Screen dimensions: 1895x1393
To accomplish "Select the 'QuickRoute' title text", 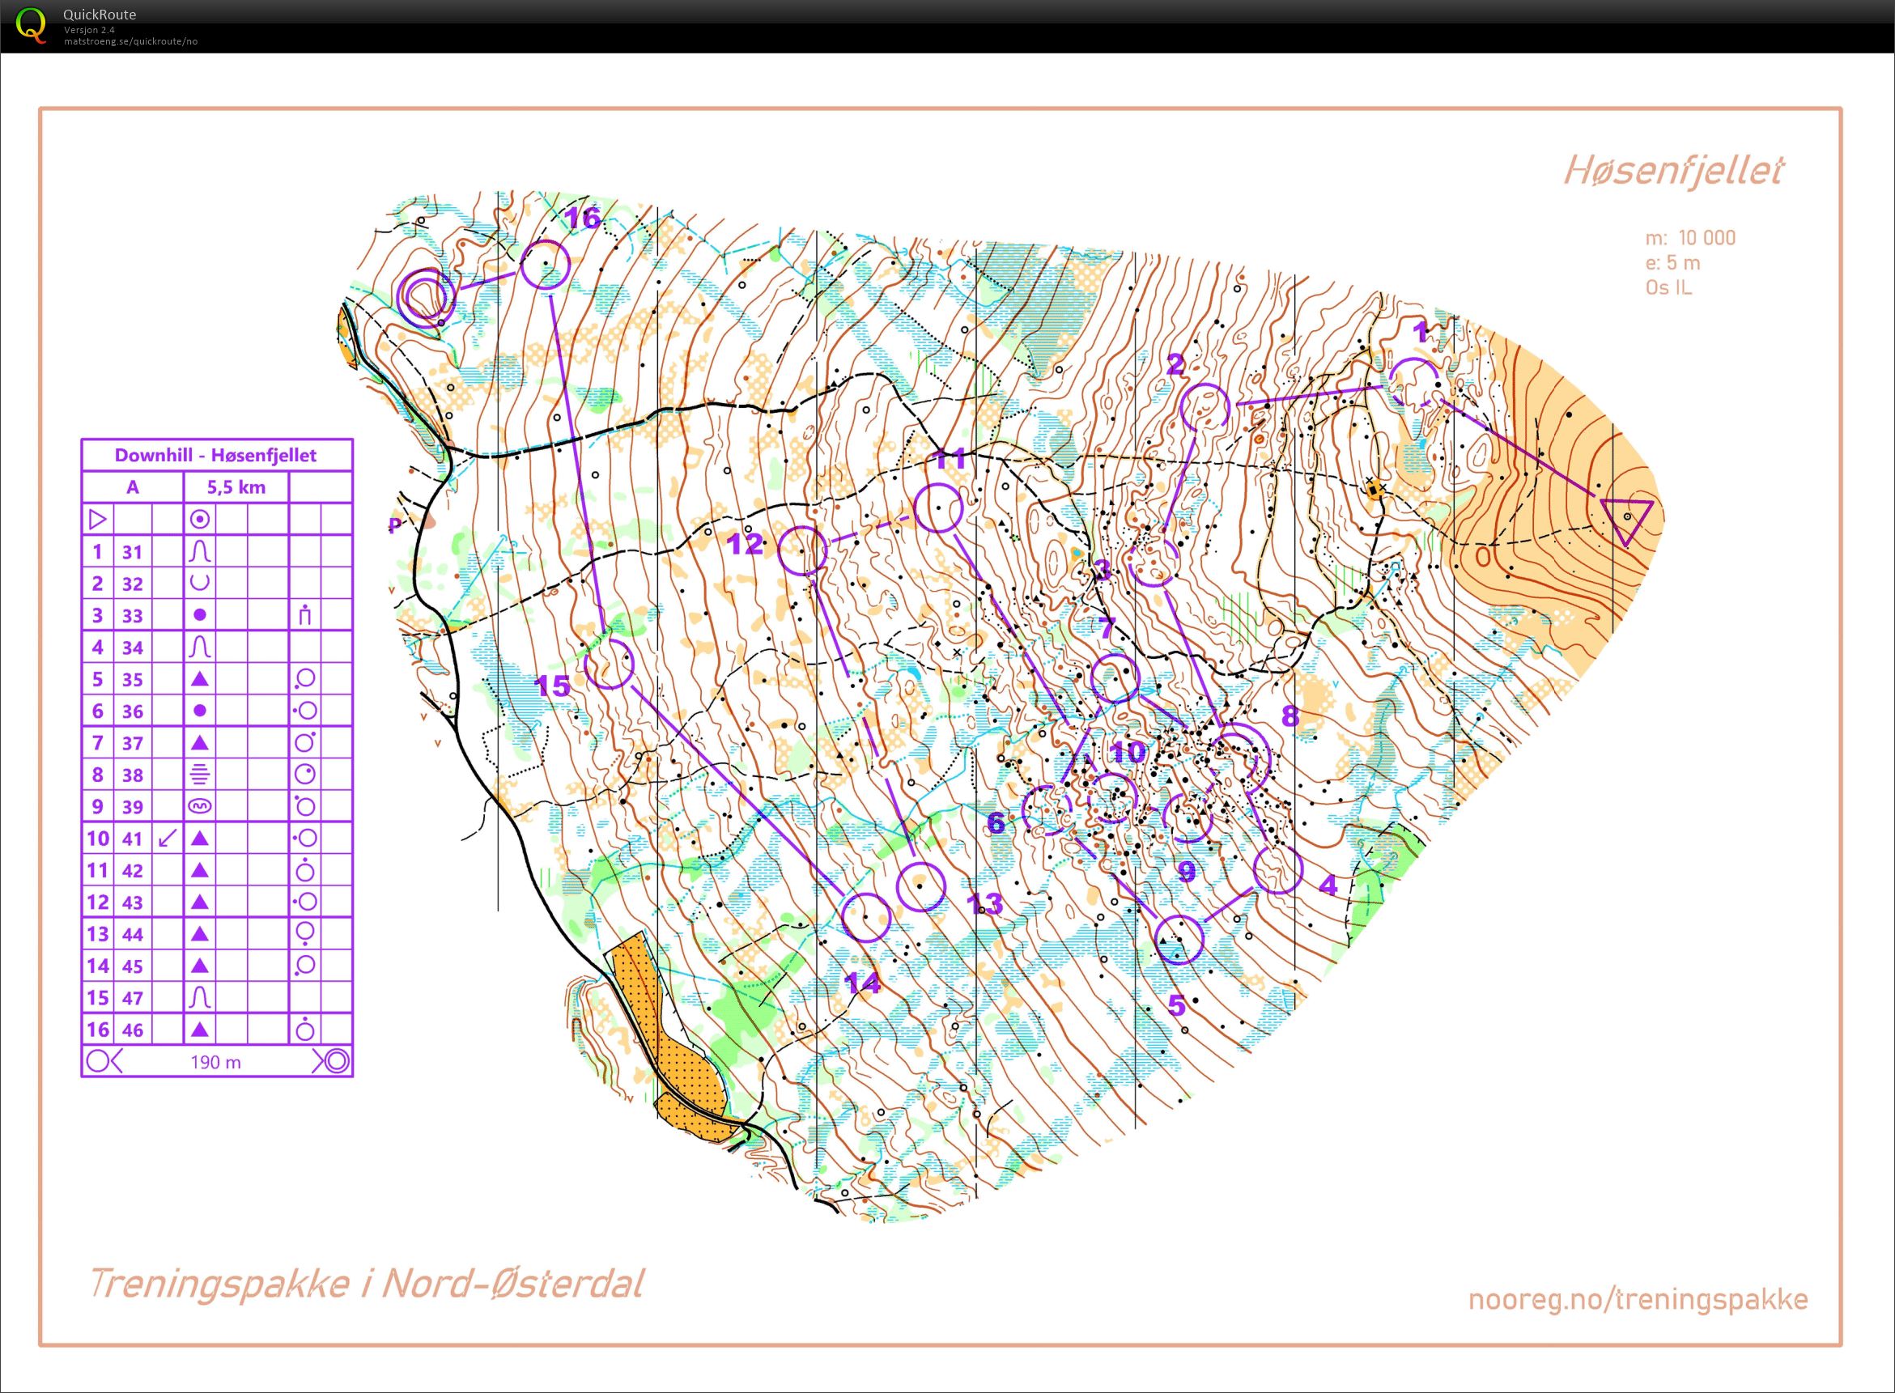I will 100,15.
